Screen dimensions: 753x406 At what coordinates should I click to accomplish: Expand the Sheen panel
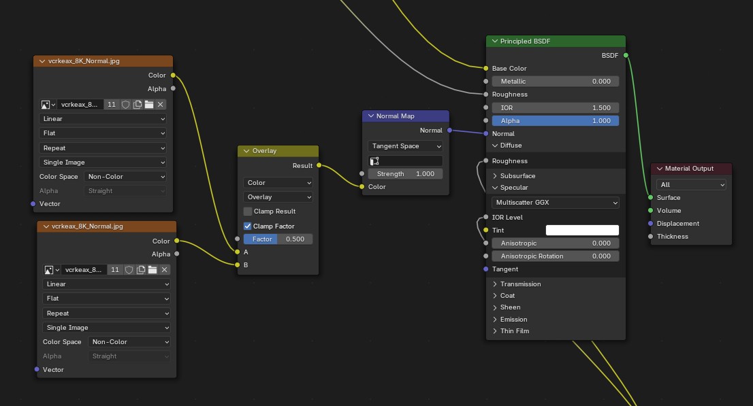pyautogui.click(x=495, y=307)
